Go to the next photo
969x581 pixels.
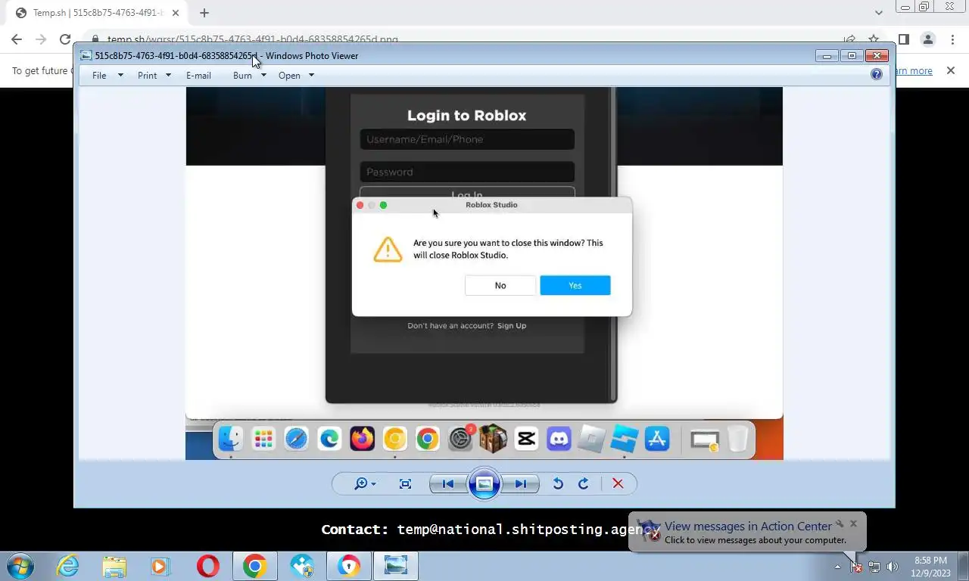[521, 483]
